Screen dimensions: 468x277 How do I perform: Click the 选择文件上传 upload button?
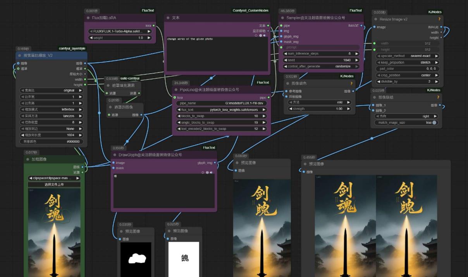pos(54,184)
